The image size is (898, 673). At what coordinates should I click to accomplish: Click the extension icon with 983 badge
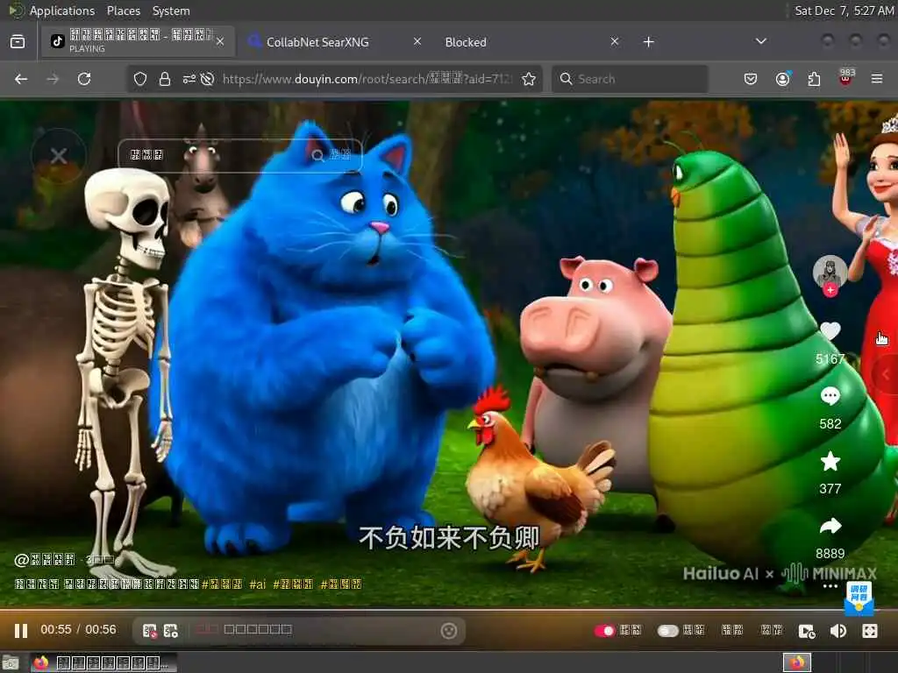(x=846, y=78)
